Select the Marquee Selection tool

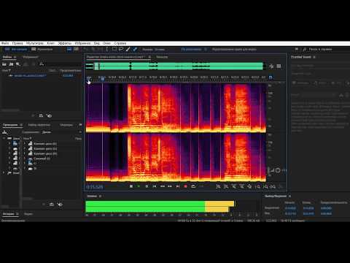point(114,49)
